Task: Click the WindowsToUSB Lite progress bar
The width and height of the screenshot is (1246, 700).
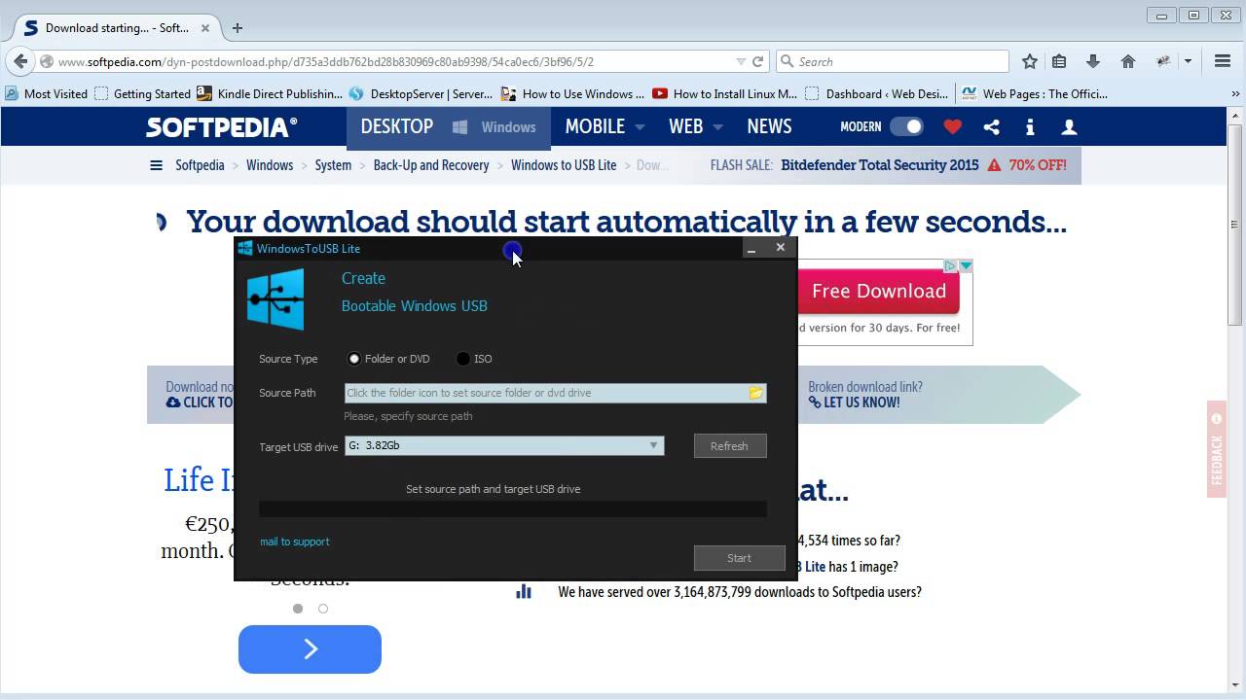Action: pos(513,508)
